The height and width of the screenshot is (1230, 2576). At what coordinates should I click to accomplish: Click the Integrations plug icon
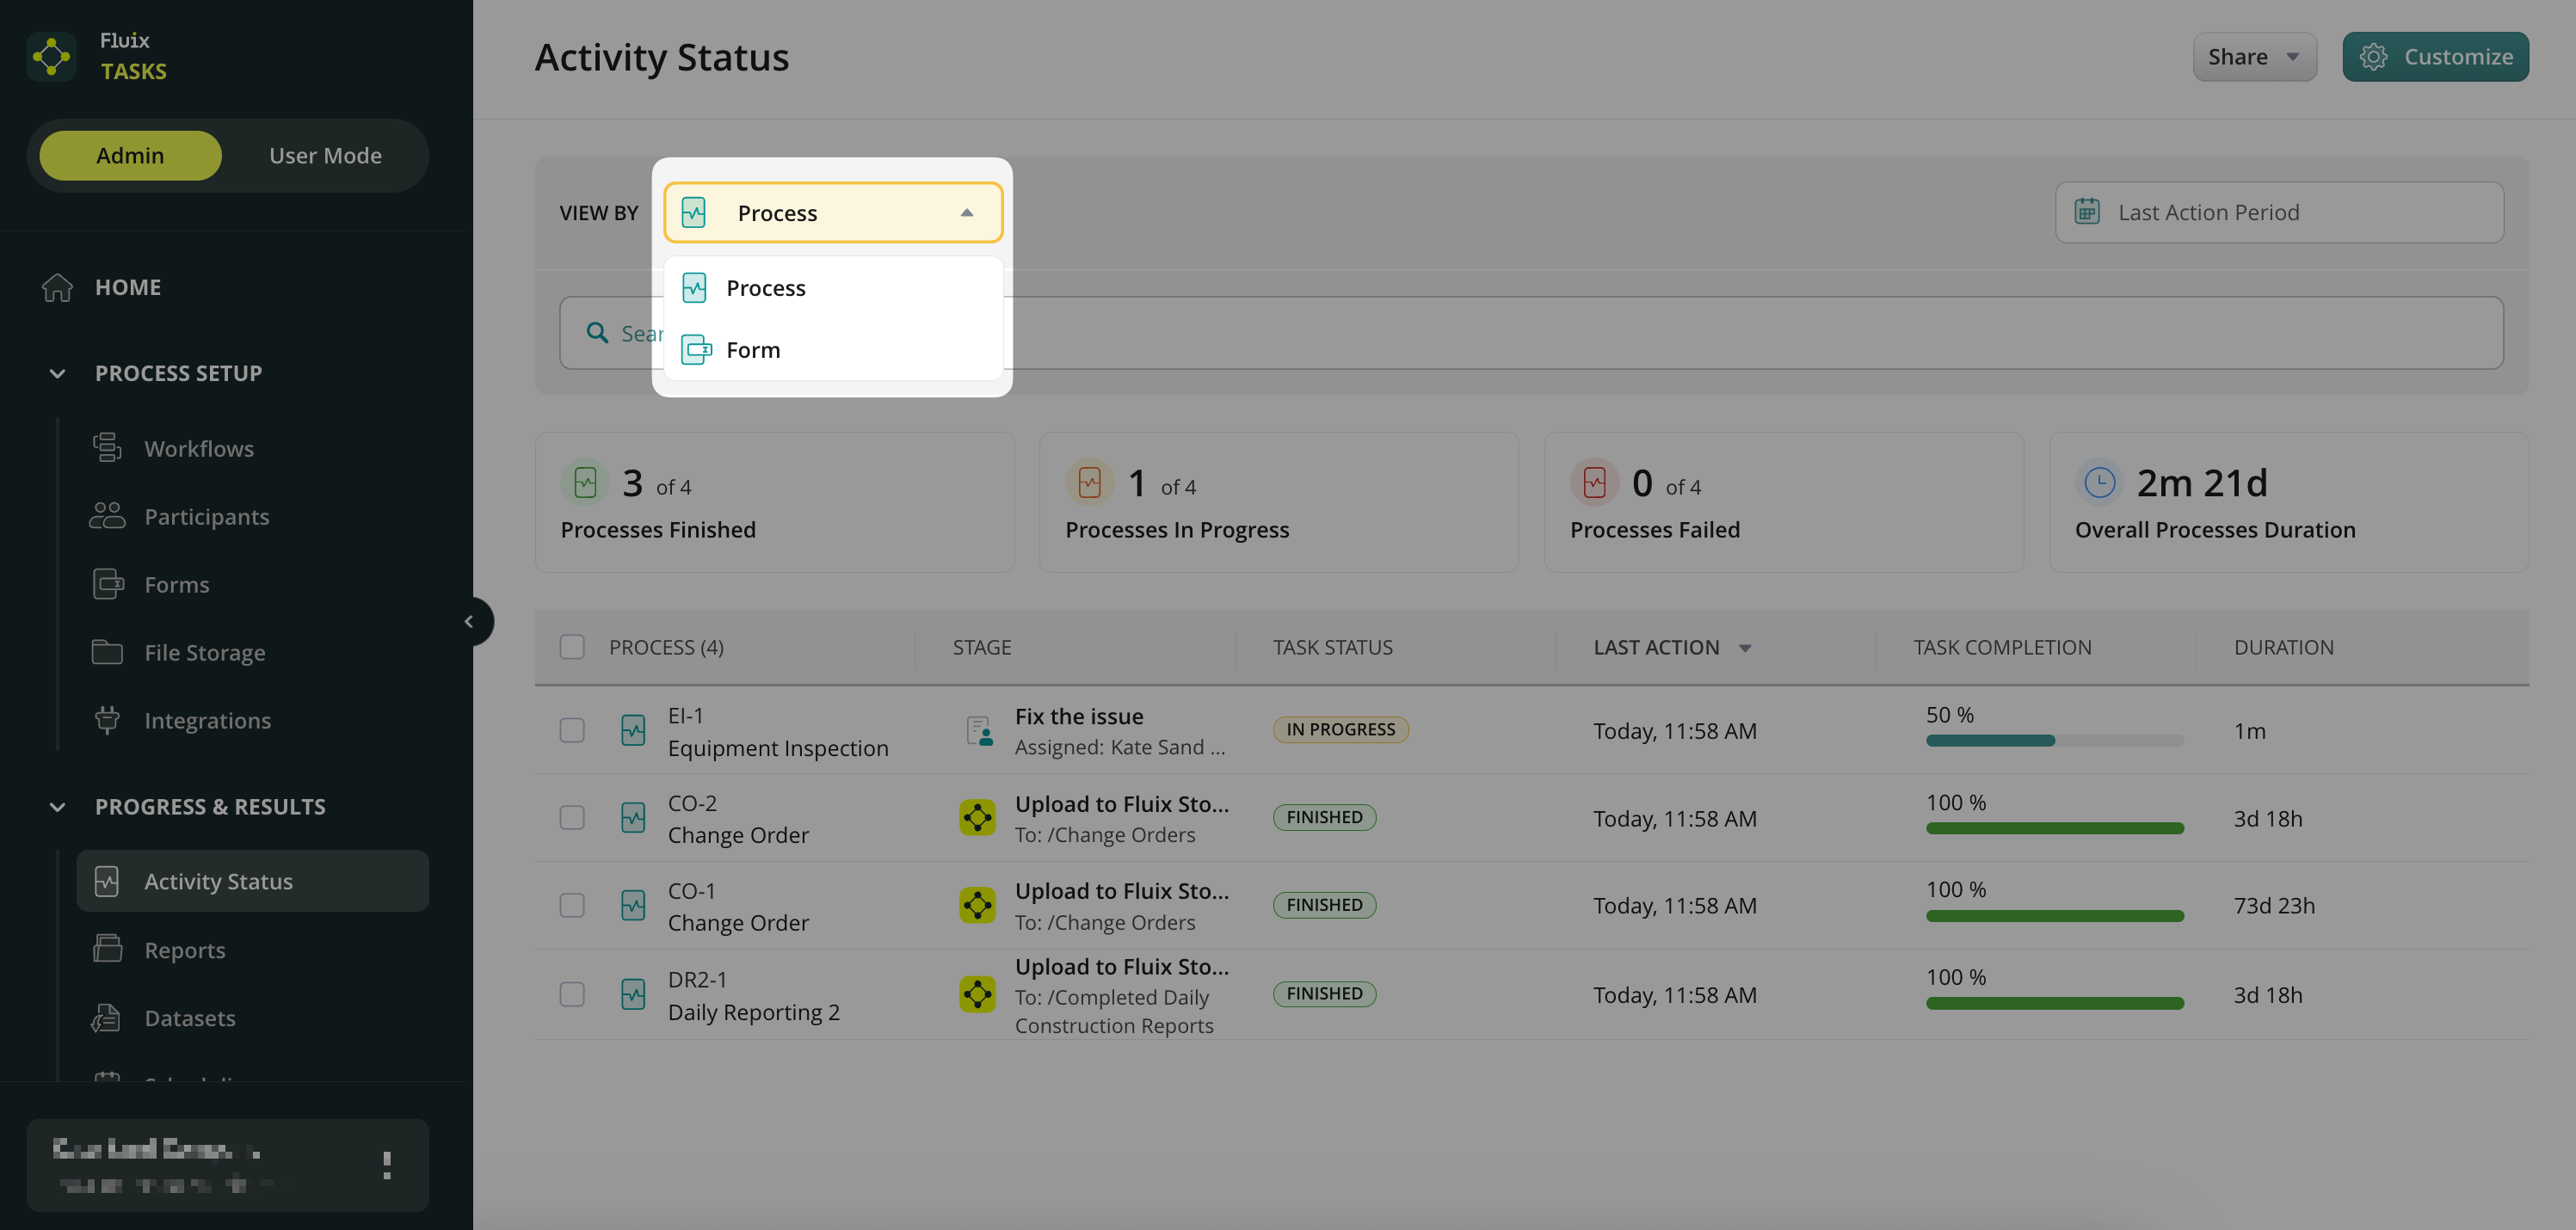107,720
